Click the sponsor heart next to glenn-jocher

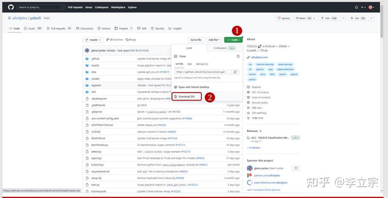[296, 168]
